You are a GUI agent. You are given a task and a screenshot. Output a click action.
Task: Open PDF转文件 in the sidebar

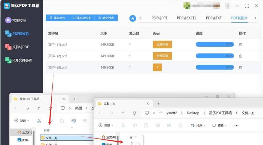(17, 33)
